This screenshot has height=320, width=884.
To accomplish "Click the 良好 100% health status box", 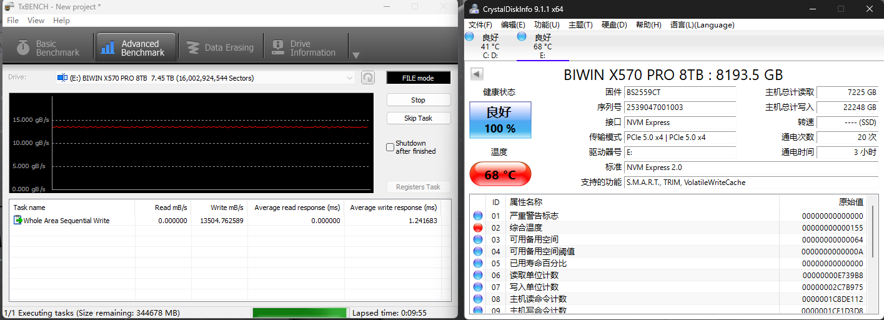I will coord(500,120).
